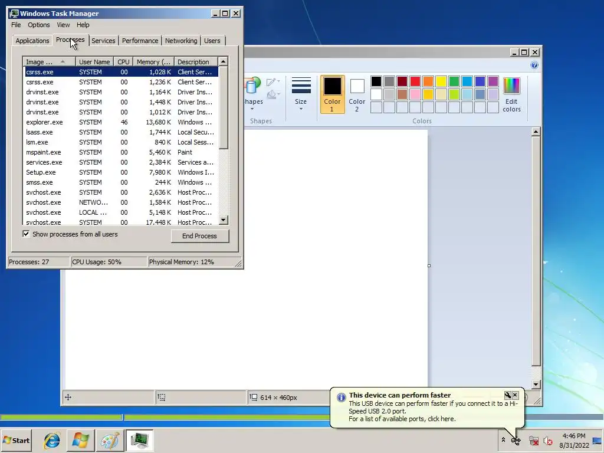Pick the pink color swatch
This screenshot has width=604, height=453.
coord(415,94)
